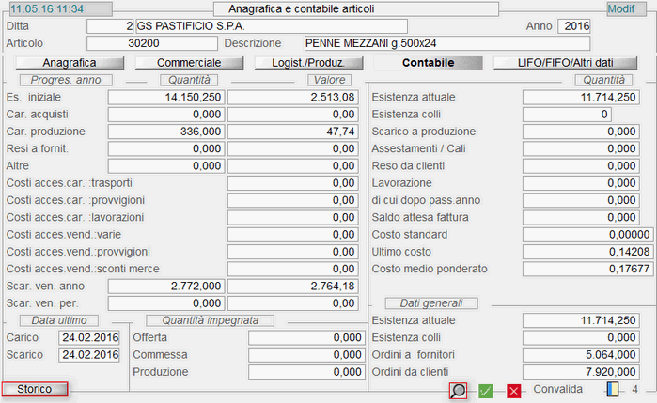
Task: Select the Contabile tab
Action: (x=428, y=63)
